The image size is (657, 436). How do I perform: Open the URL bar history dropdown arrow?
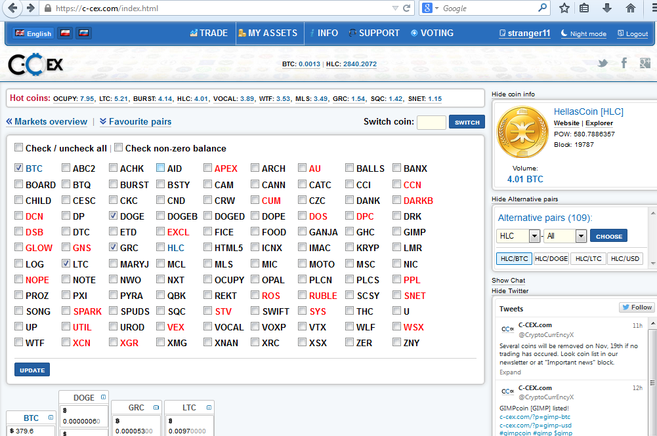click(x=395, y=8)
